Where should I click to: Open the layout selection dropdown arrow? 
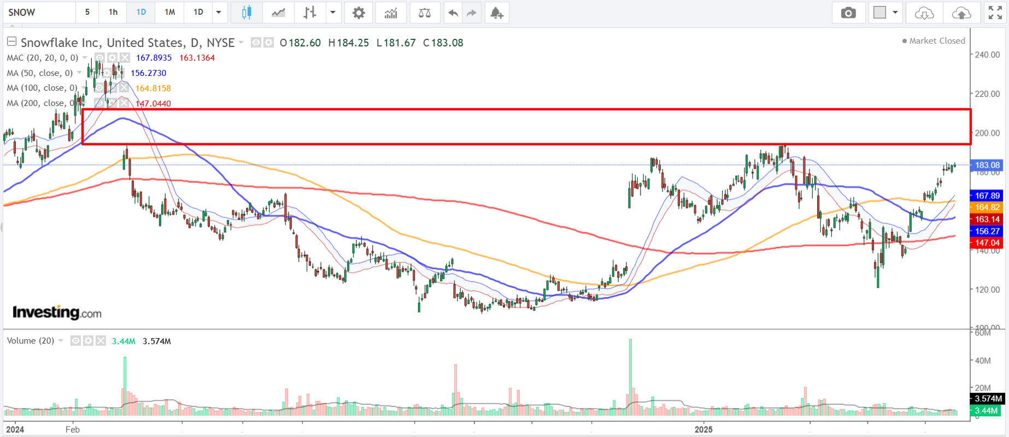click(895, 13)
